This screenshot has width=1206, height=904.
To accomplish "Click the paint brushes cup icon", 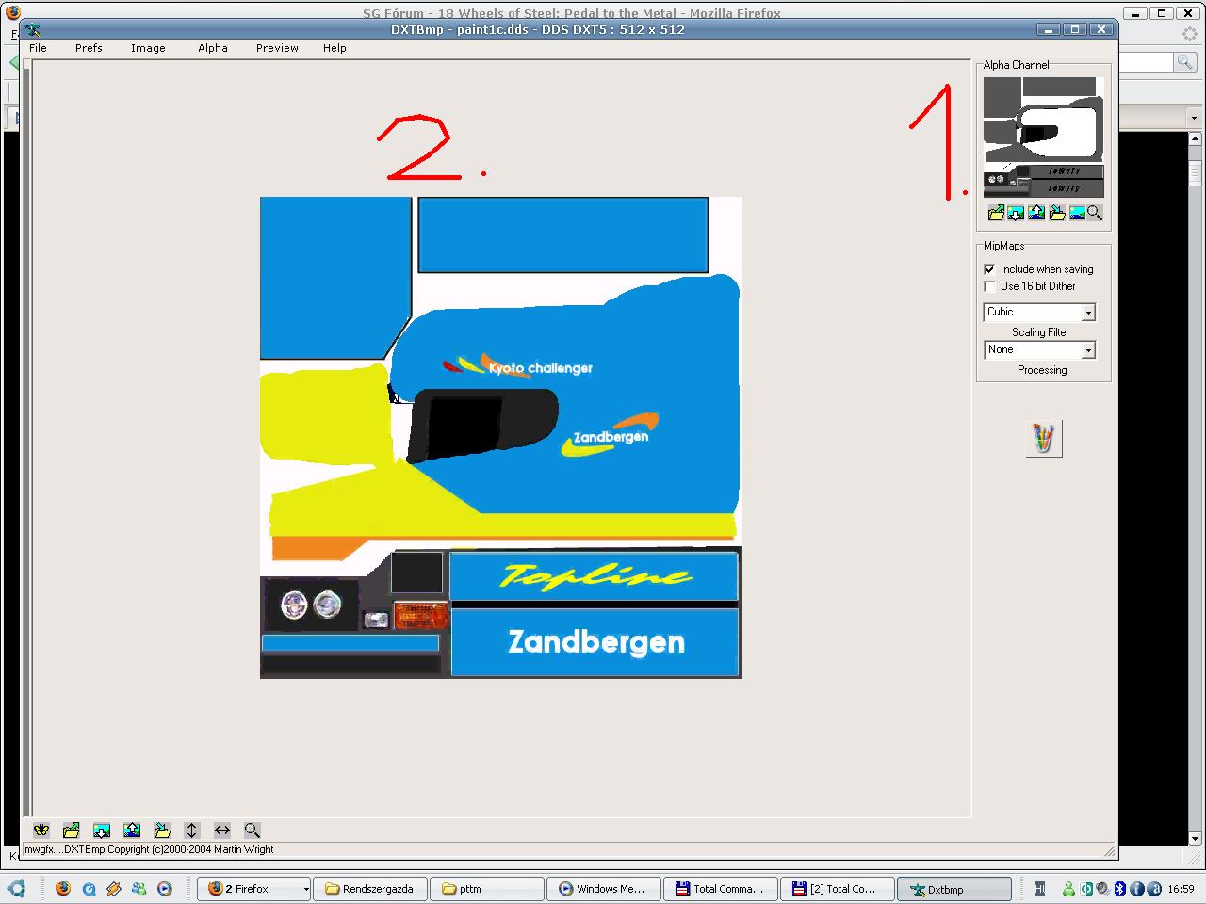I will [x=1044, y=439].
